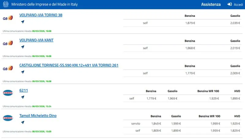This screenshot has height=140, width=245.
Task: Click the login arrow icon beside Accedi
Action: click(x=229, y=5)
